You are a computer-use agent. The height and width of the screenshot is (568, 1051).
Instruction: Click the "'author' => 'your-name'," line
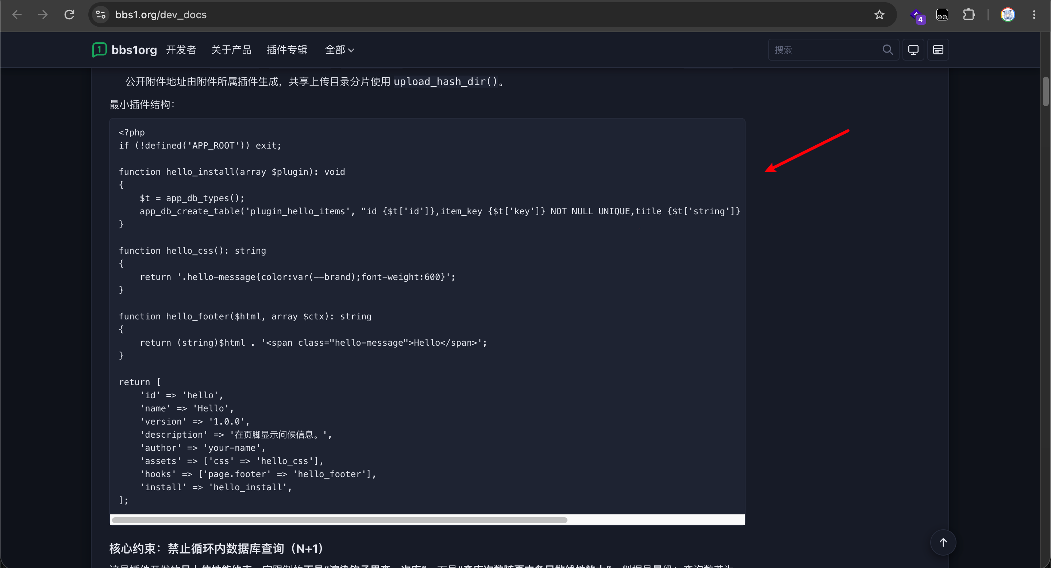[203, 448]
